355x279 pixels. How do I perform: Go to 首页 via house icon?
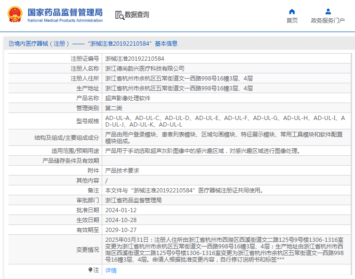(x=292, y=12)
